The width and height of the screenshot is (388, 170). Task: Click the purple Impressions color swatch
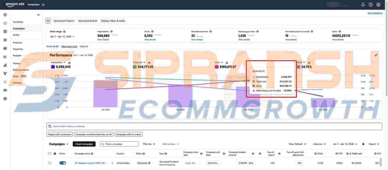tap(53, 67)
